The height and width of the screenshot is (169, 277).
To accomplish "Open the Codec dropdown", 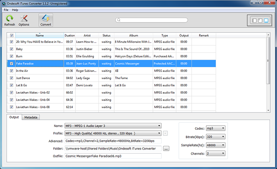I will (x=216, y=128).
